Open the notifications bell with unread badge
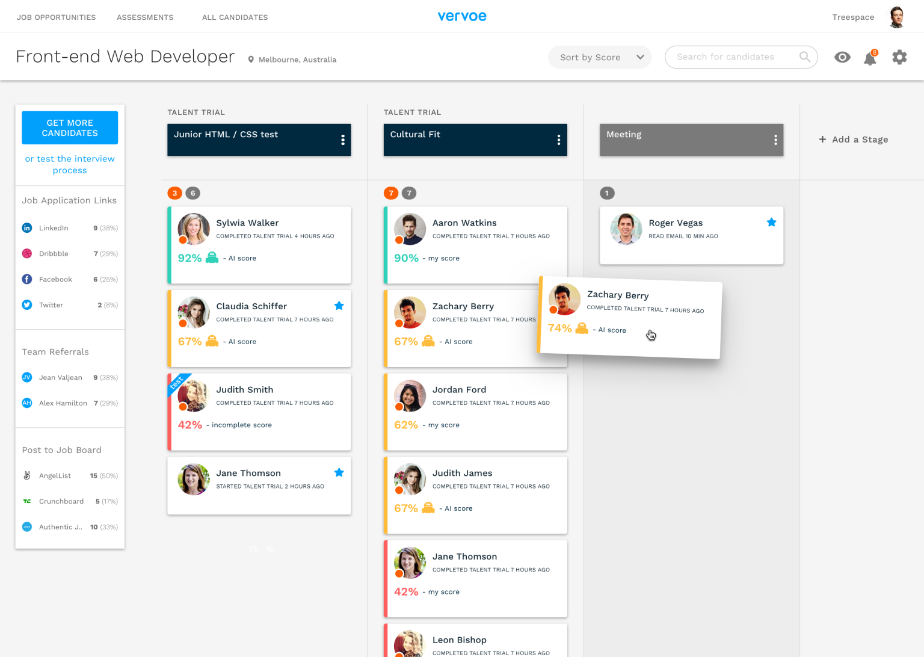This screenshot has width=924, height=657. 870,57
